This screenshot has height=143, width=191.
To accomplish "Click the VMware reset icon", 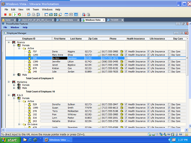I will (x=19, y=15).
